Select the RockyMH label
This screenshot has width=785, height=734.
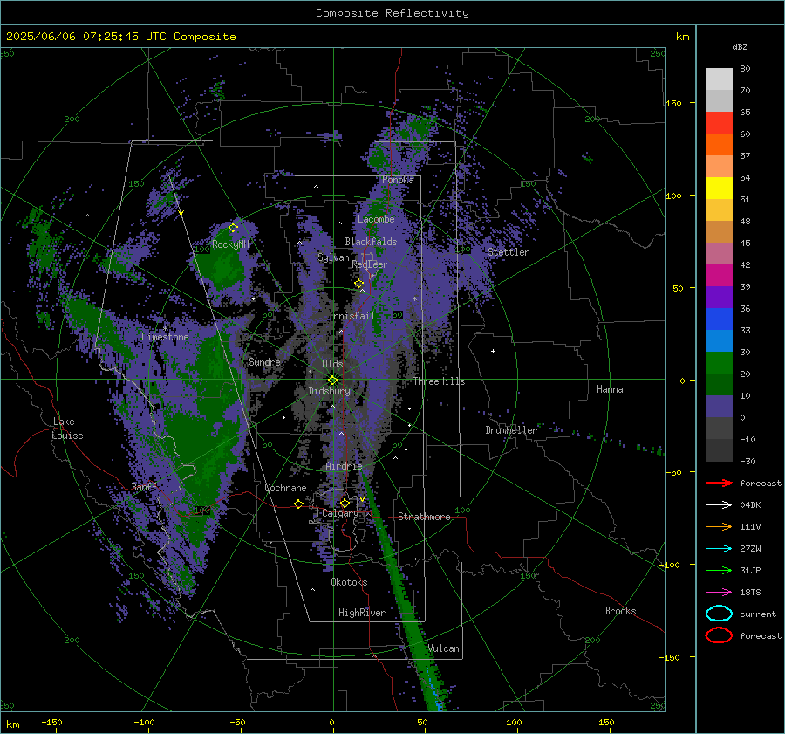[230, 244]
